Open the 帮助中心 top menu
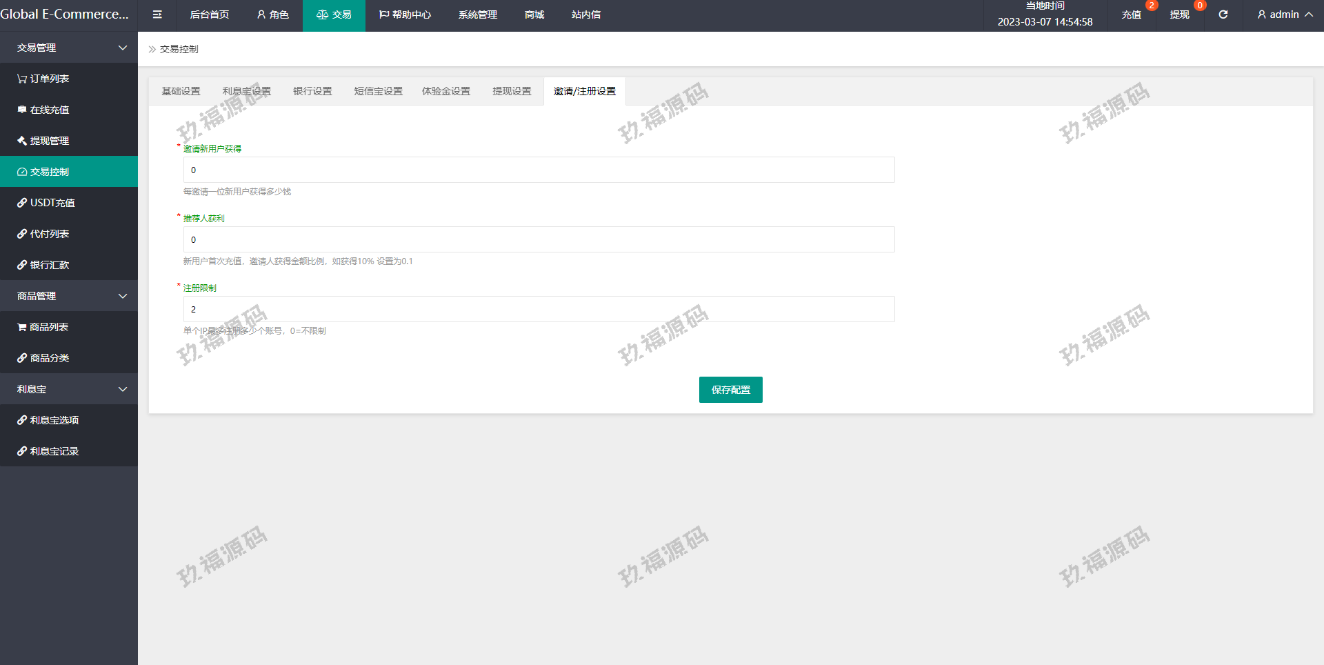This screenshot has height=665, width=1324. pyautogui.click(x=405, y=14)
